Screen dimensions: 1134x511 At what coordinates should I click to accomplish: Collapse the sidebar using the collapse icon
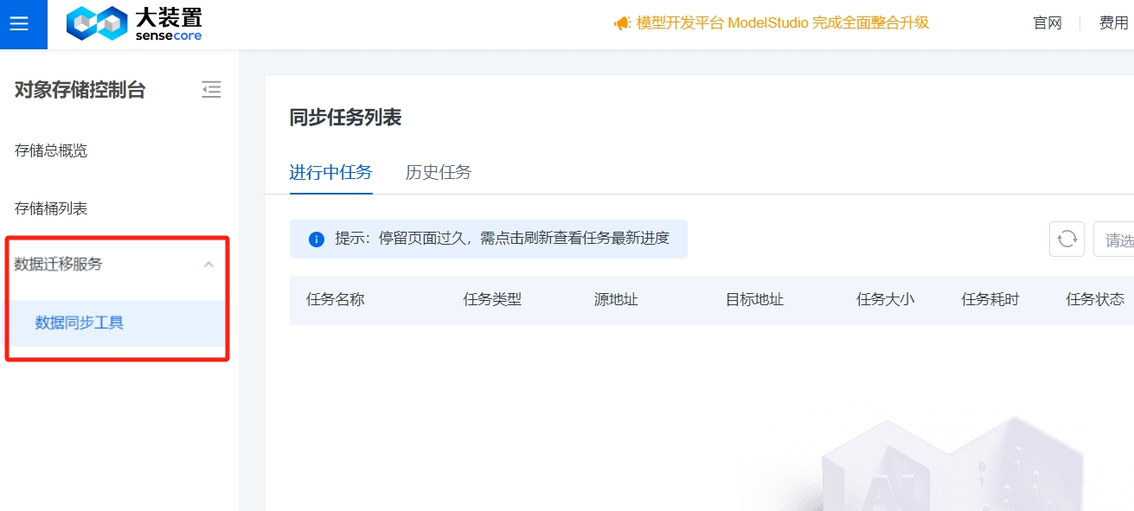pyautogui.click(x=211, y=90)
